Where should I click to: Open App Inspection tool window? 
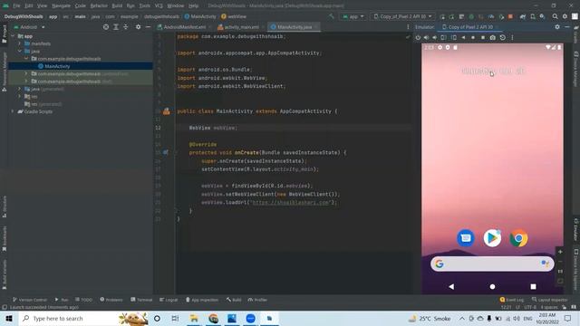(202, 300)
